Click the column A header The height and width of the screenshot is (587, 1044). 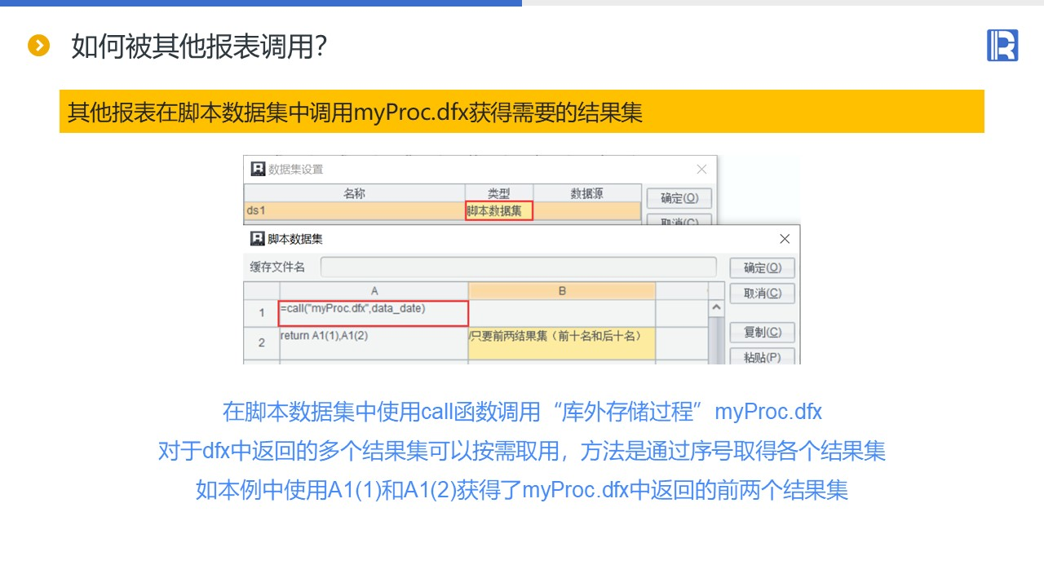coord(374,291)
